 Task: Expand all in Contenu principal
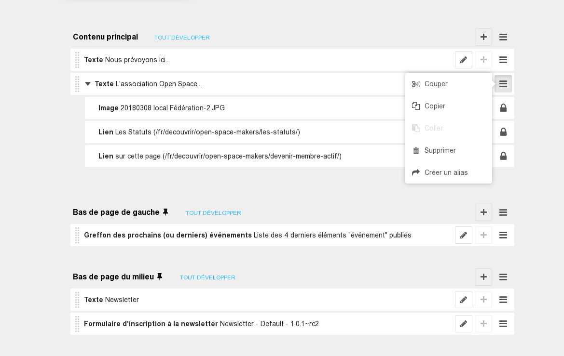point(182,38)
